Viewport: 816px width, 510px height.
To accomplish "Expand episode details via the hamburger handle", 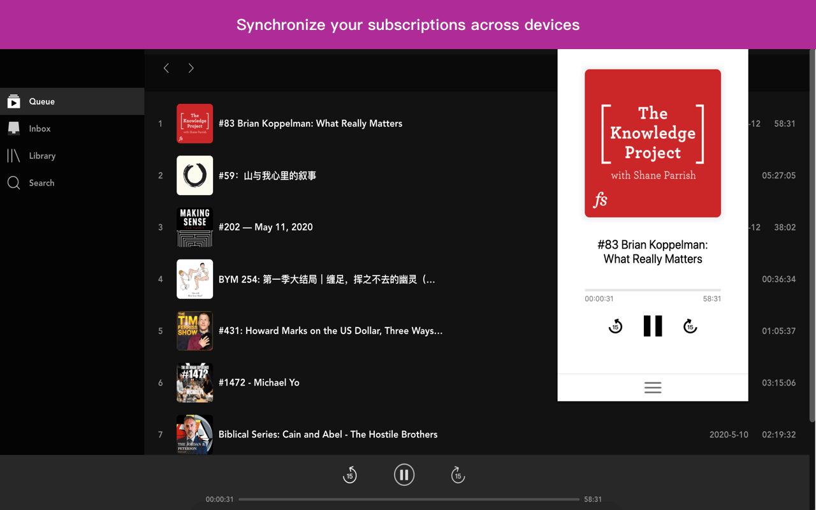I will point(652,387).
